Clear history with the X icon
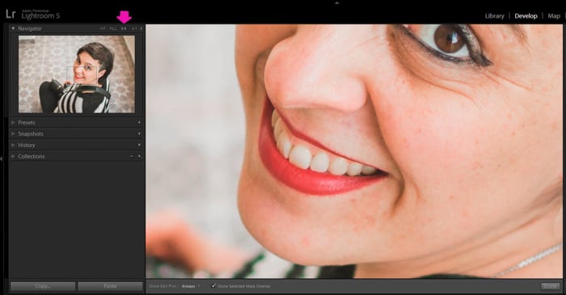566x295 pixels. coord(139,145)
